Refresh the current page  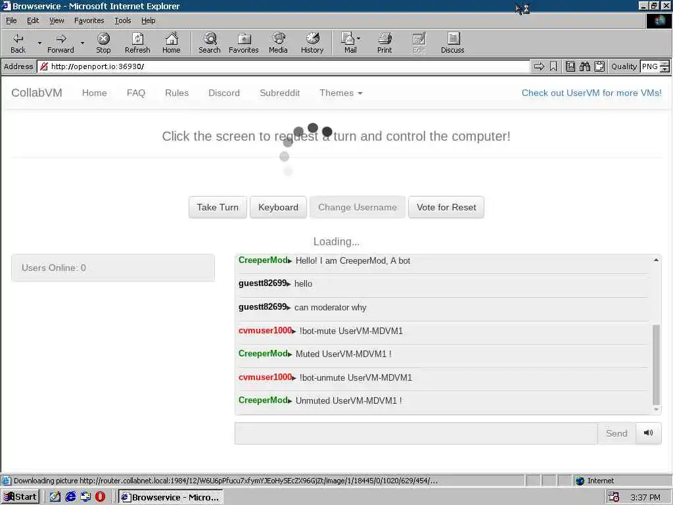[137, 43]
